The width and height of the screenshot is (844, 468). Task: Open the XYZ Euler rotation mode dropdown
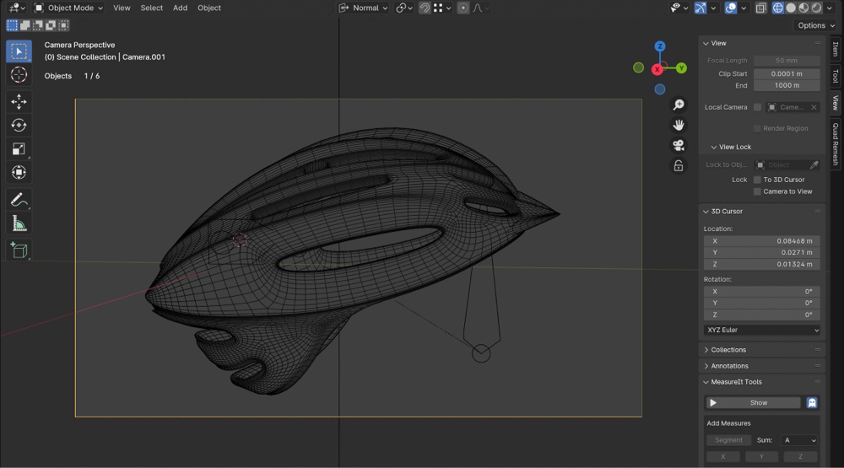click(762, 330)
